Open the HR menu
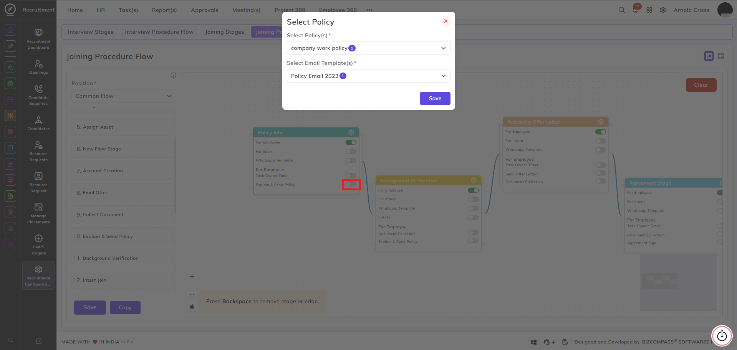Viewport: 737px width, 350px height. 101,10
